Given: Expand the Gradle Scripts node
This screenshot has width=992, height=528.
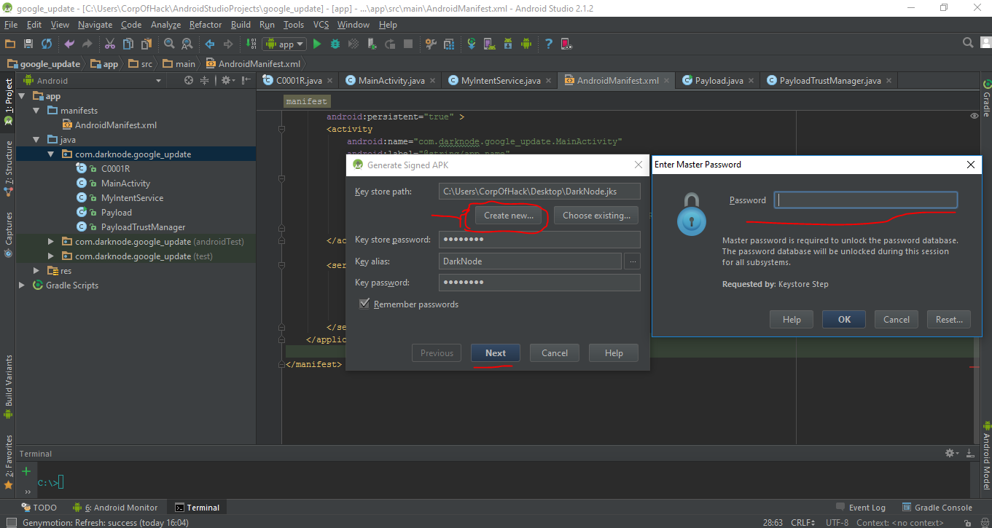Looking at the screenshot, I should point(22,285).
